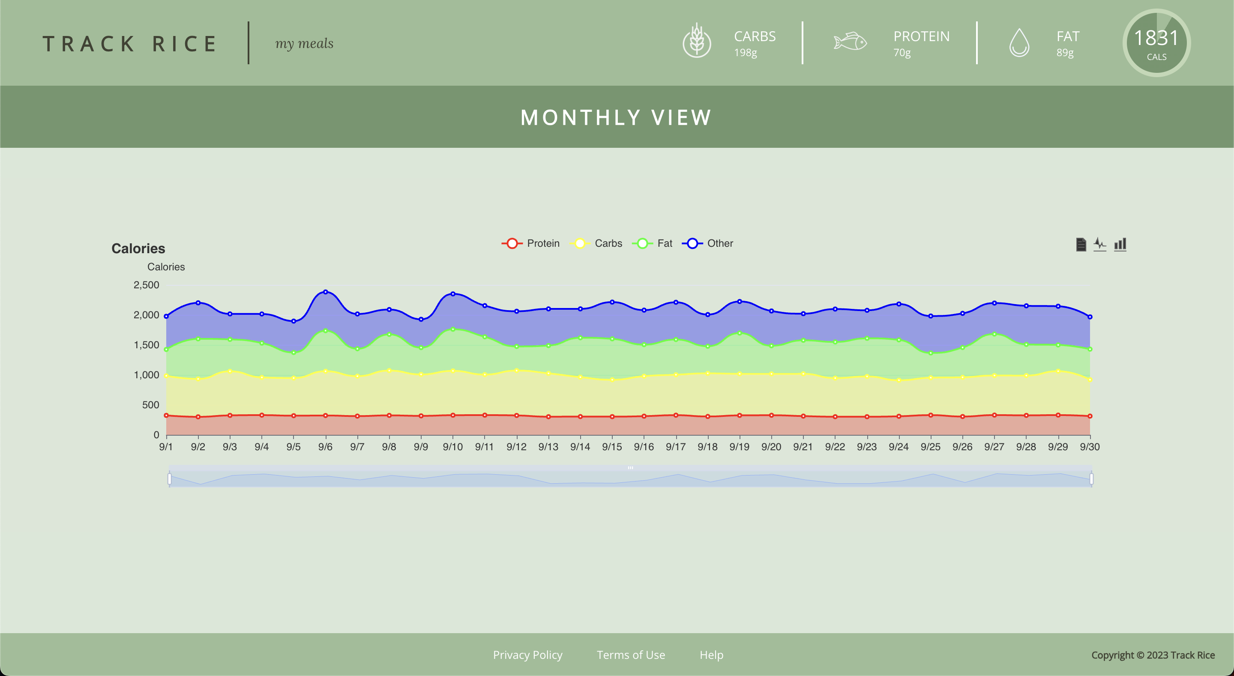Click the wheat carbs icon
Image resolution: width=1234 pixels, height=676 pixels.
click(697, 42)
